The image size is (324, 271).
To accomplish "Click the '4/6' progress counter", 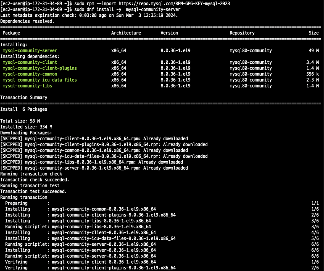I will (315, 232).
